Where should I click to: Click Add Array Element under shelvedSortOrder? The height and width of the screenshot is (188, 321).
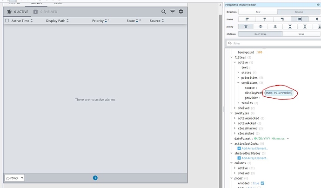click(254, 158)
